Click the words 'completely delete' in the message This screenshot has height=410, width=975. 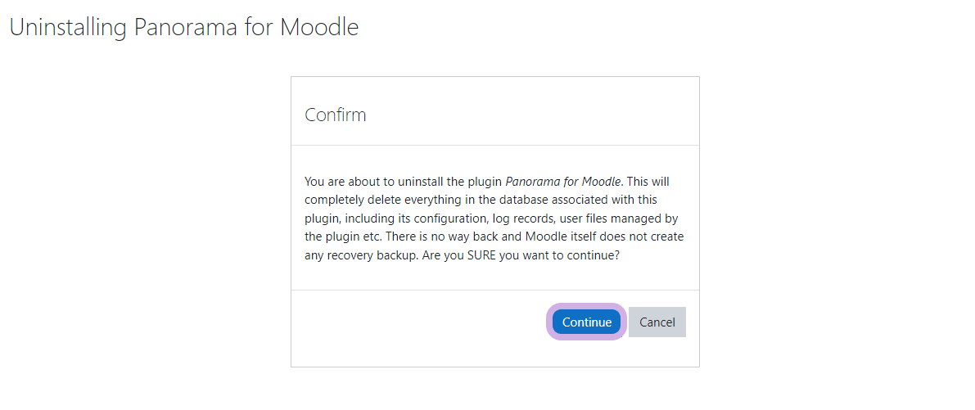point(351,199)
